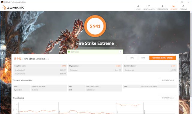Select the Physics test row
The height and width of the screenshot is (114, 192).
point(95,70)
